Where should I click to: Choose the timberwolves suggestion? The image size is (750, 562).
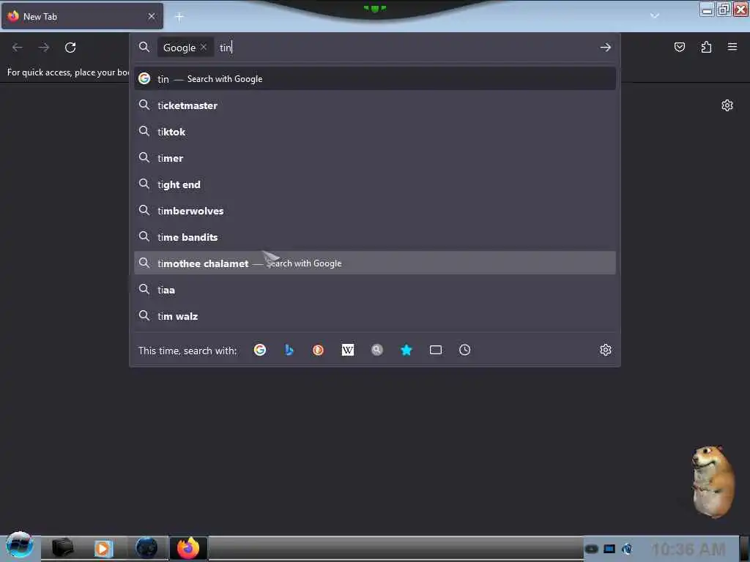point(374,210)
